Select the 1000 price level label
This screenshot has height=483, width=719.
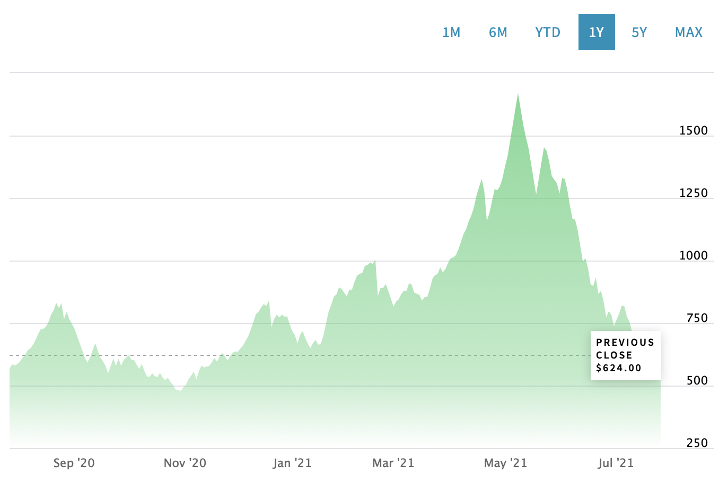click(x=694, y=256)
